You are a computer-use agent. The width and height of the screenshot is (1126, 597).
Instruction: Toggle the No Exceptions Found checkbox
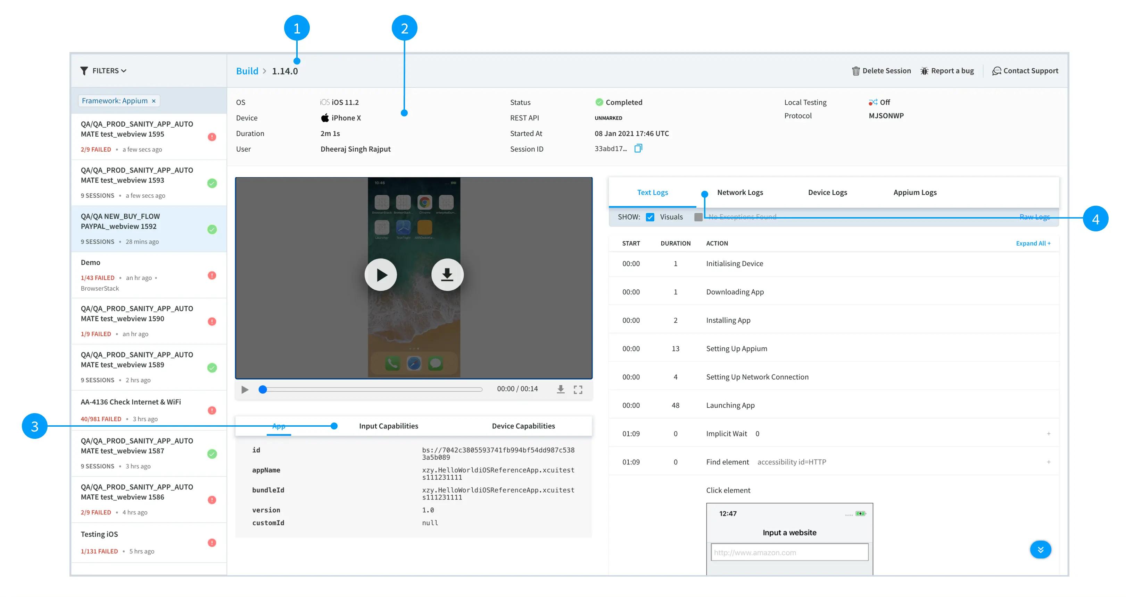coord(698,216)
